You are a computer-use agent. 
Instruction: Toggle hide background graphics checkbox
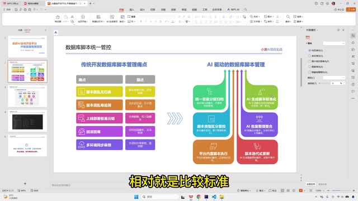(x=309, y=72)
